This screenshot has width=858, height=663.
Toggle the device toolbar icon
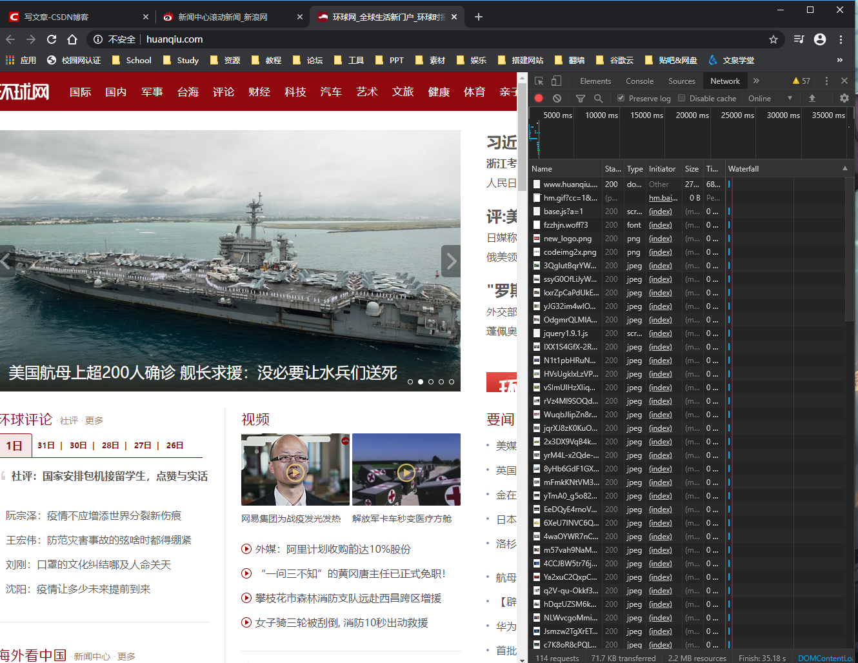click(x=556, y=81)
